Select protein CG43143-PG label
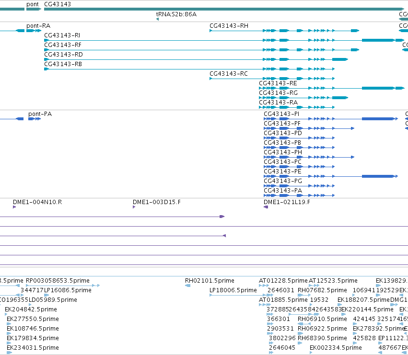 click(x=283, y=181)
